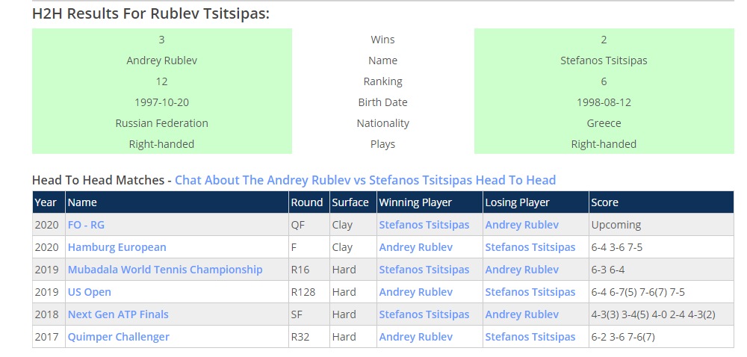Click loser Stefanos Tsitsipas in Hamburg European row
This screenshot has width=747, height=357.
(530, 247)
